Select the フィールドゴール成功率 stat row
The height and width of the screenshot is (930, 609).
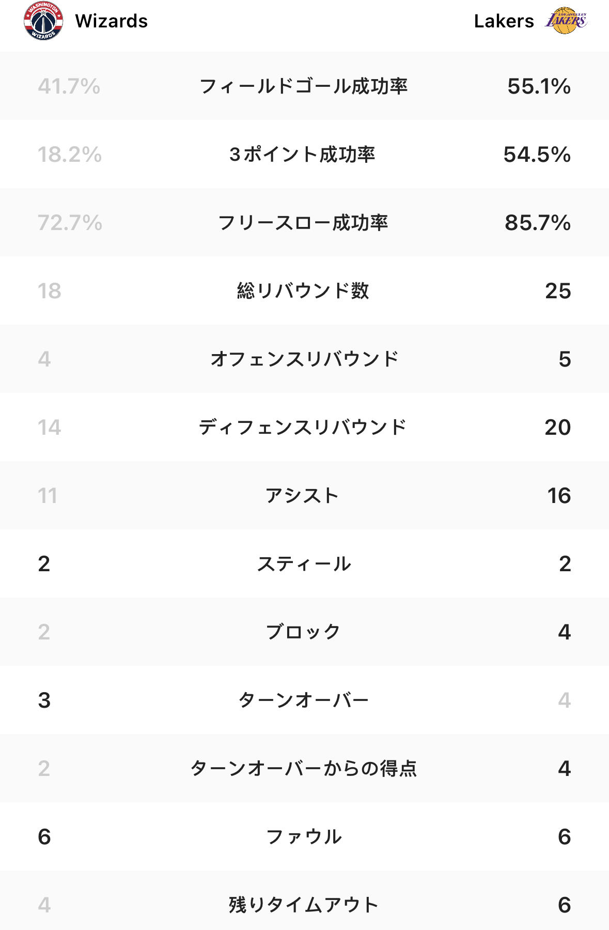coord(304,86)
